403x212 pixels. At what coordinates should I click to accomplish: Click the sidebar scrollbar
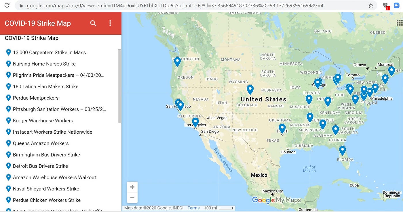coord(119,86)
